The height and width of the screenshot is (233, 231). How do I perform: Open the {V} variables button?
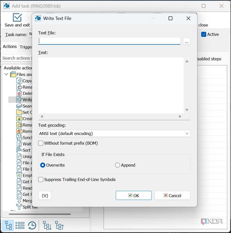(x=45, y=195)
